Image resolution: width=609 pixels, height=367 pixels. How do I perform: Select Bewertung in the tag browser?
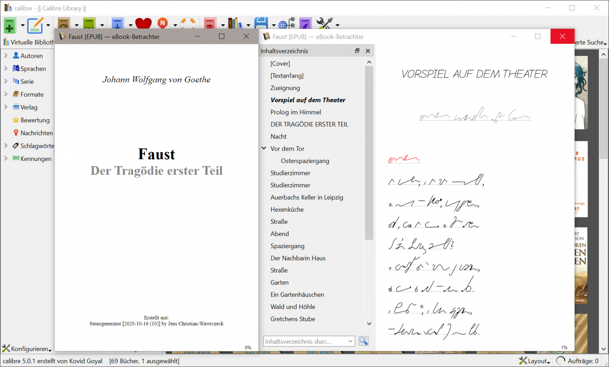pyautogui.click(x=35, y=120)
